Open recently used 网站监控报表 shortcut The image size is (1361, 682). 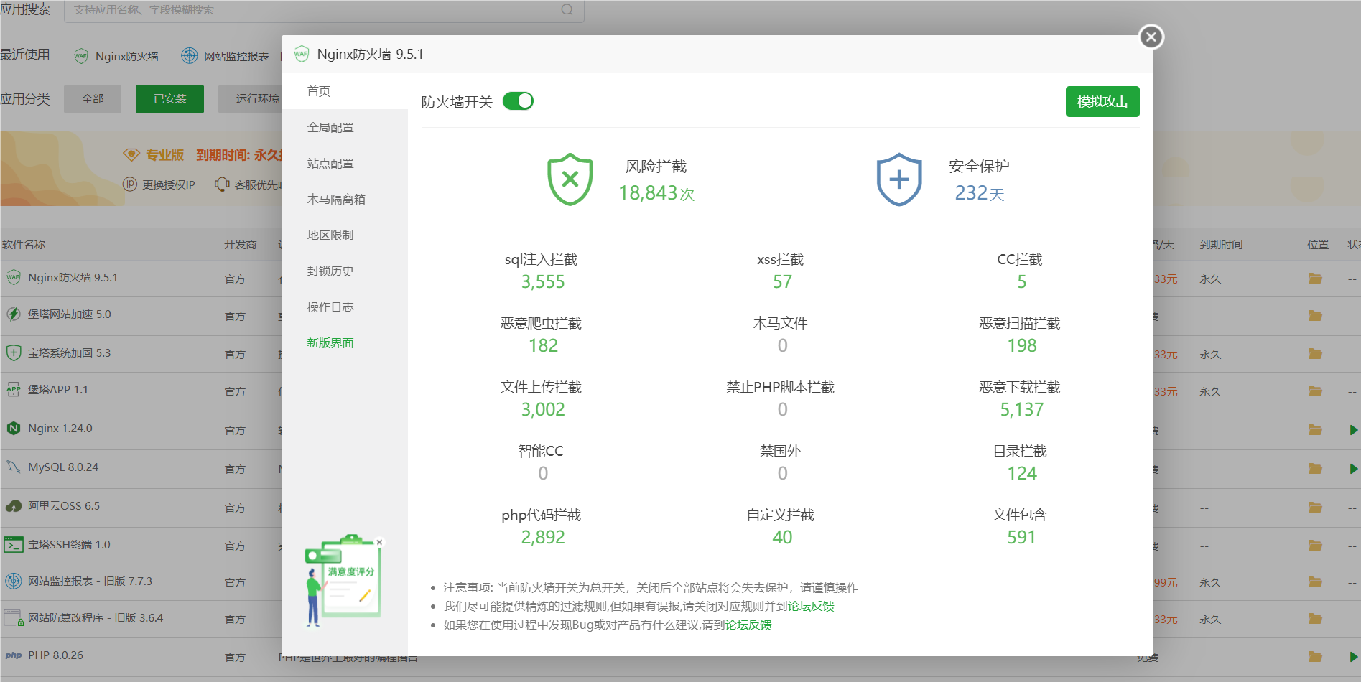[230, 56]
